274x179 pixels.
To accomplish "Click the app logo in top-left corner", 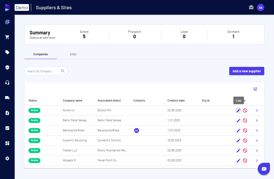I will point(7,8).
